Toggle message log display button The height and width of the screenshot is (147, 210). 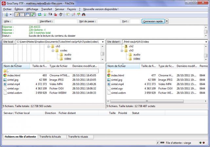pyautogui.click(x=17, y=15)
